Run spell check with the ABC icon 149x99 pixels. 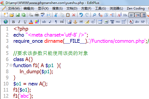click(43, 15)
